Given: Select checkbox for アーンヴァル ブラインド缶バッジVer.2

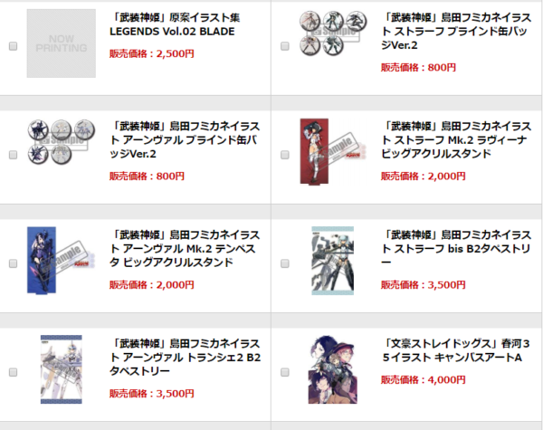Looking at the screenshot, I should click(x=14, y=155).
